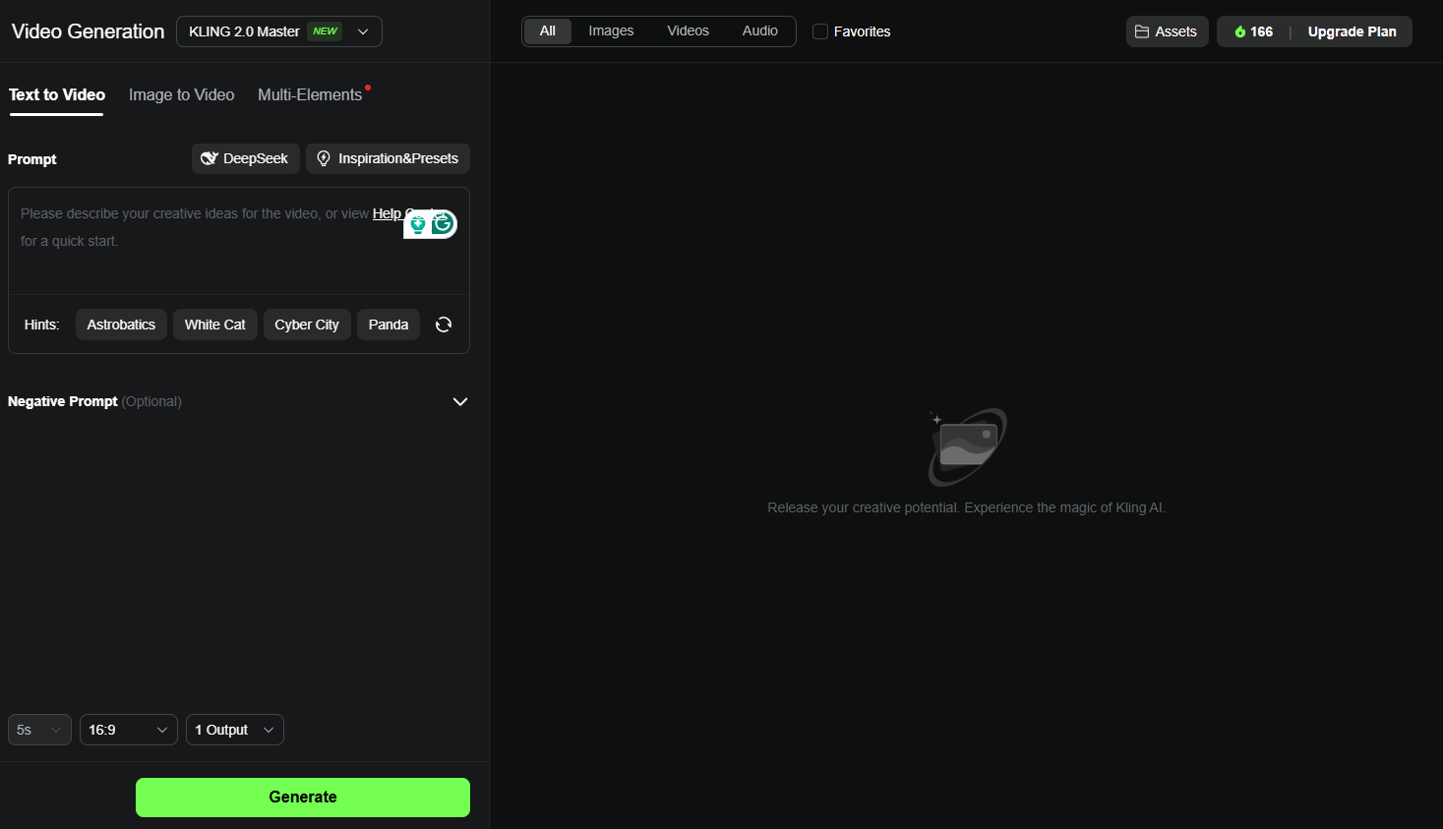
Task: Expand the Negative Prompt section
Action: (x=459, y=401)
